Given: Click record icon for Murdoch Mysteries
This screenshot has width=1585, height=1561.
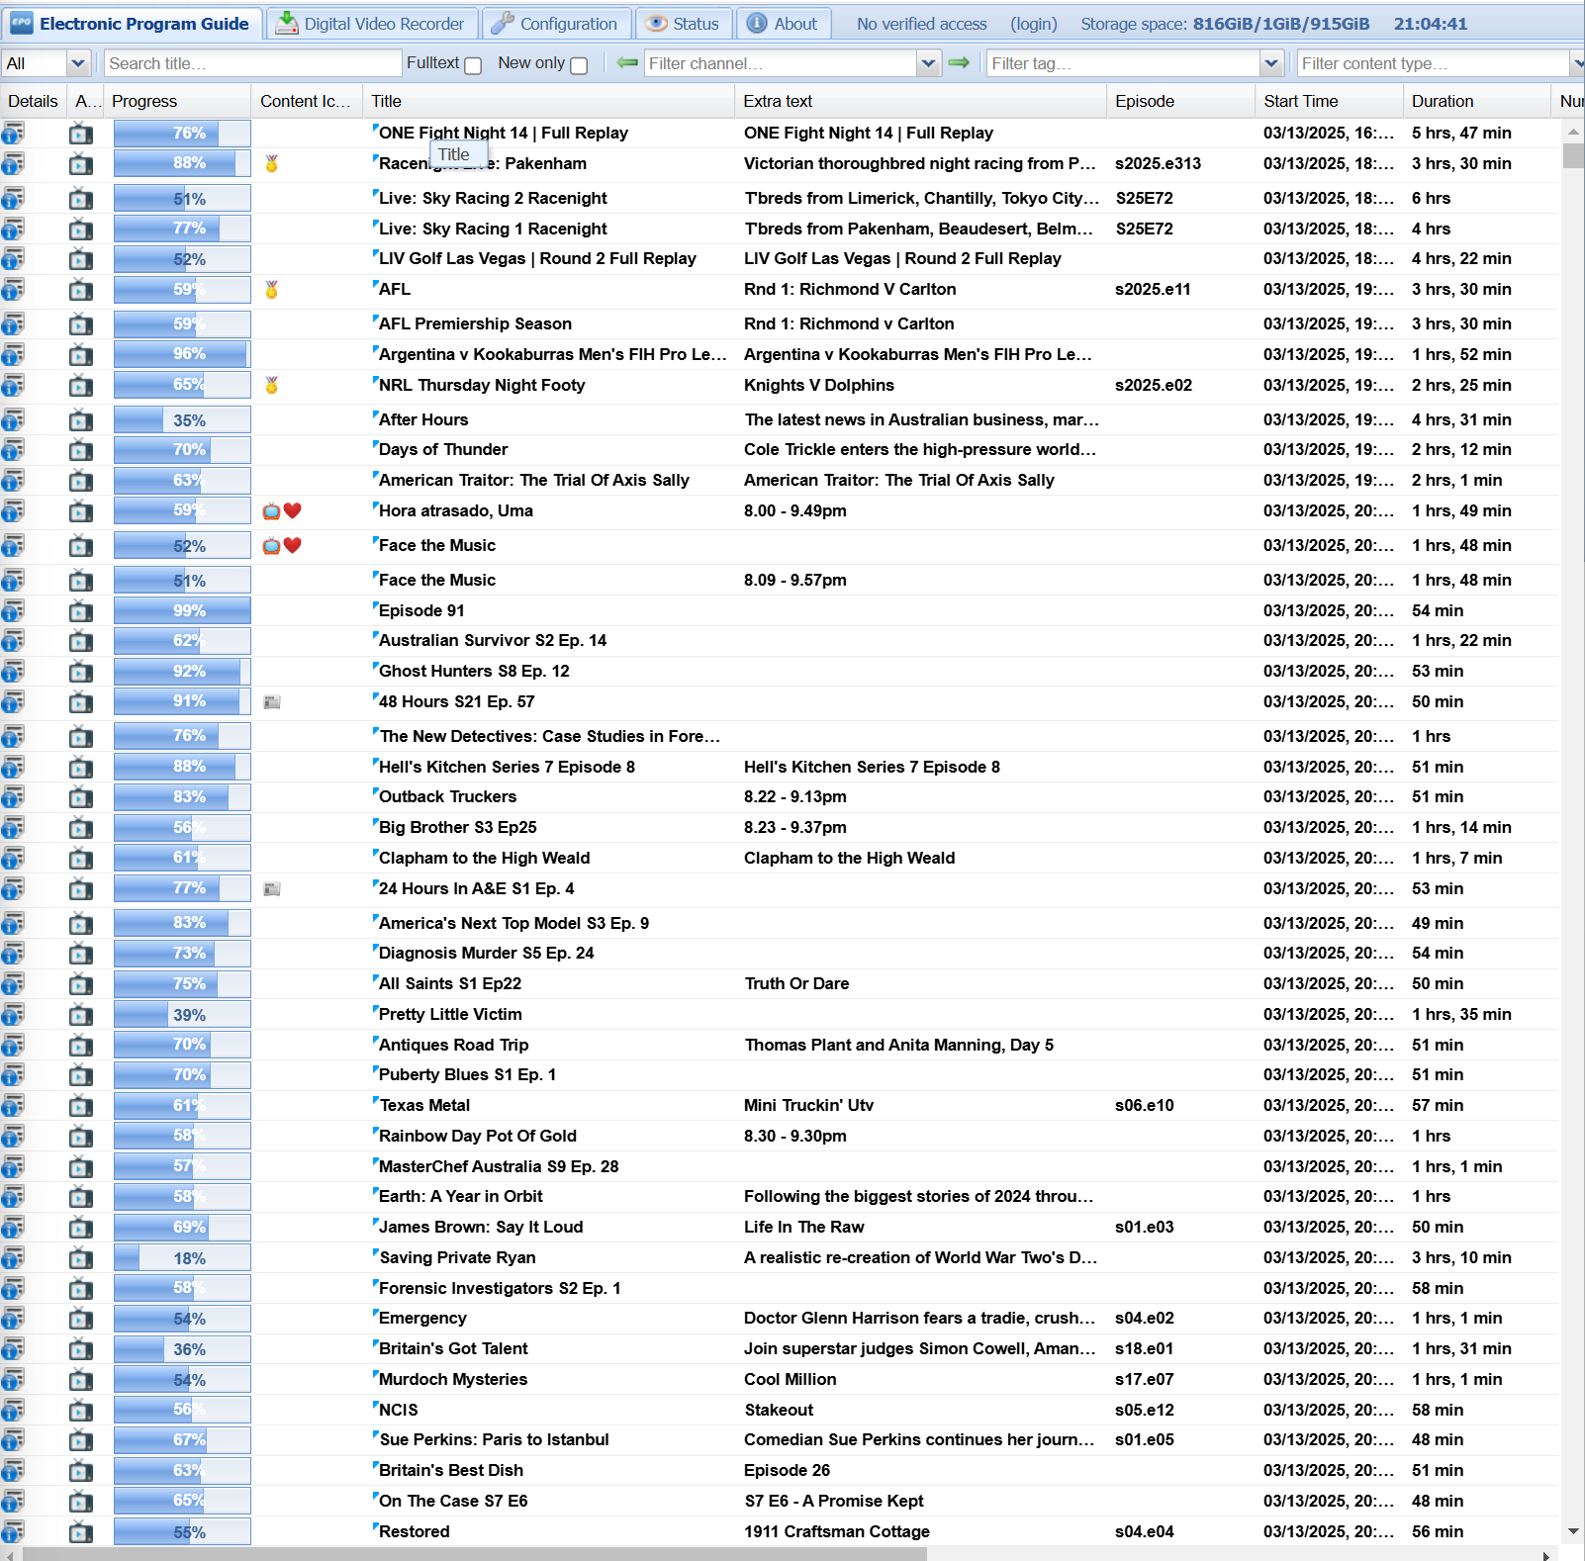Looking at the screenshot, I should tap(81, 1380).
